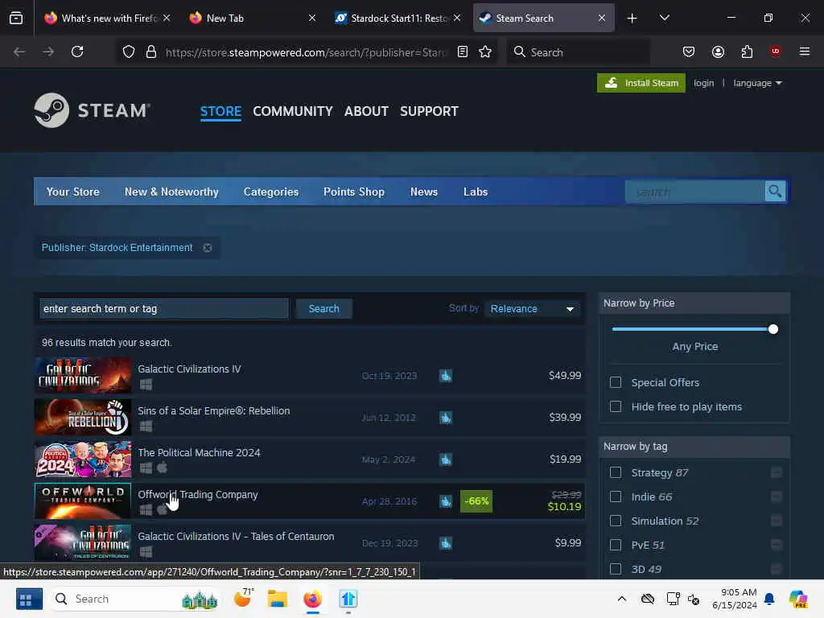Click the Steam logo
824x618 pixels.
tap(93, 110)
